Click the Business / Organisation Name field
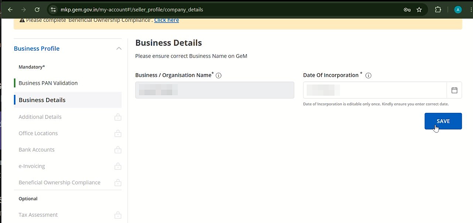 (215, 90)
